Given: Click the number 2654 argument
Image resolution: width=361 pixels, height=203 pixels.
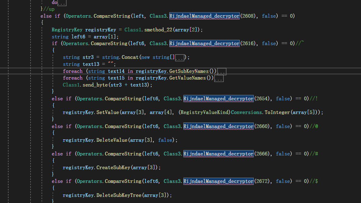Looking at the screenshot, I should tap(262, 98).
